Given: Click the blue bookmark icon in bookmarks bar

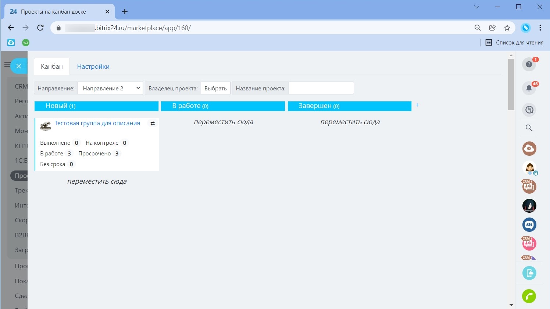Looking at the screenshot, I should point(11,43).
